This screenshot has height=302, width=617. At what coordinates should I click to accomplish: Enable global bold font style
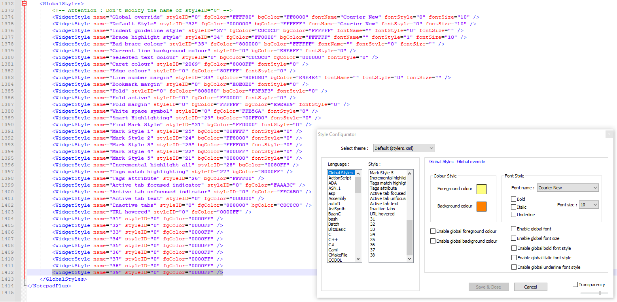coord(513,248)
